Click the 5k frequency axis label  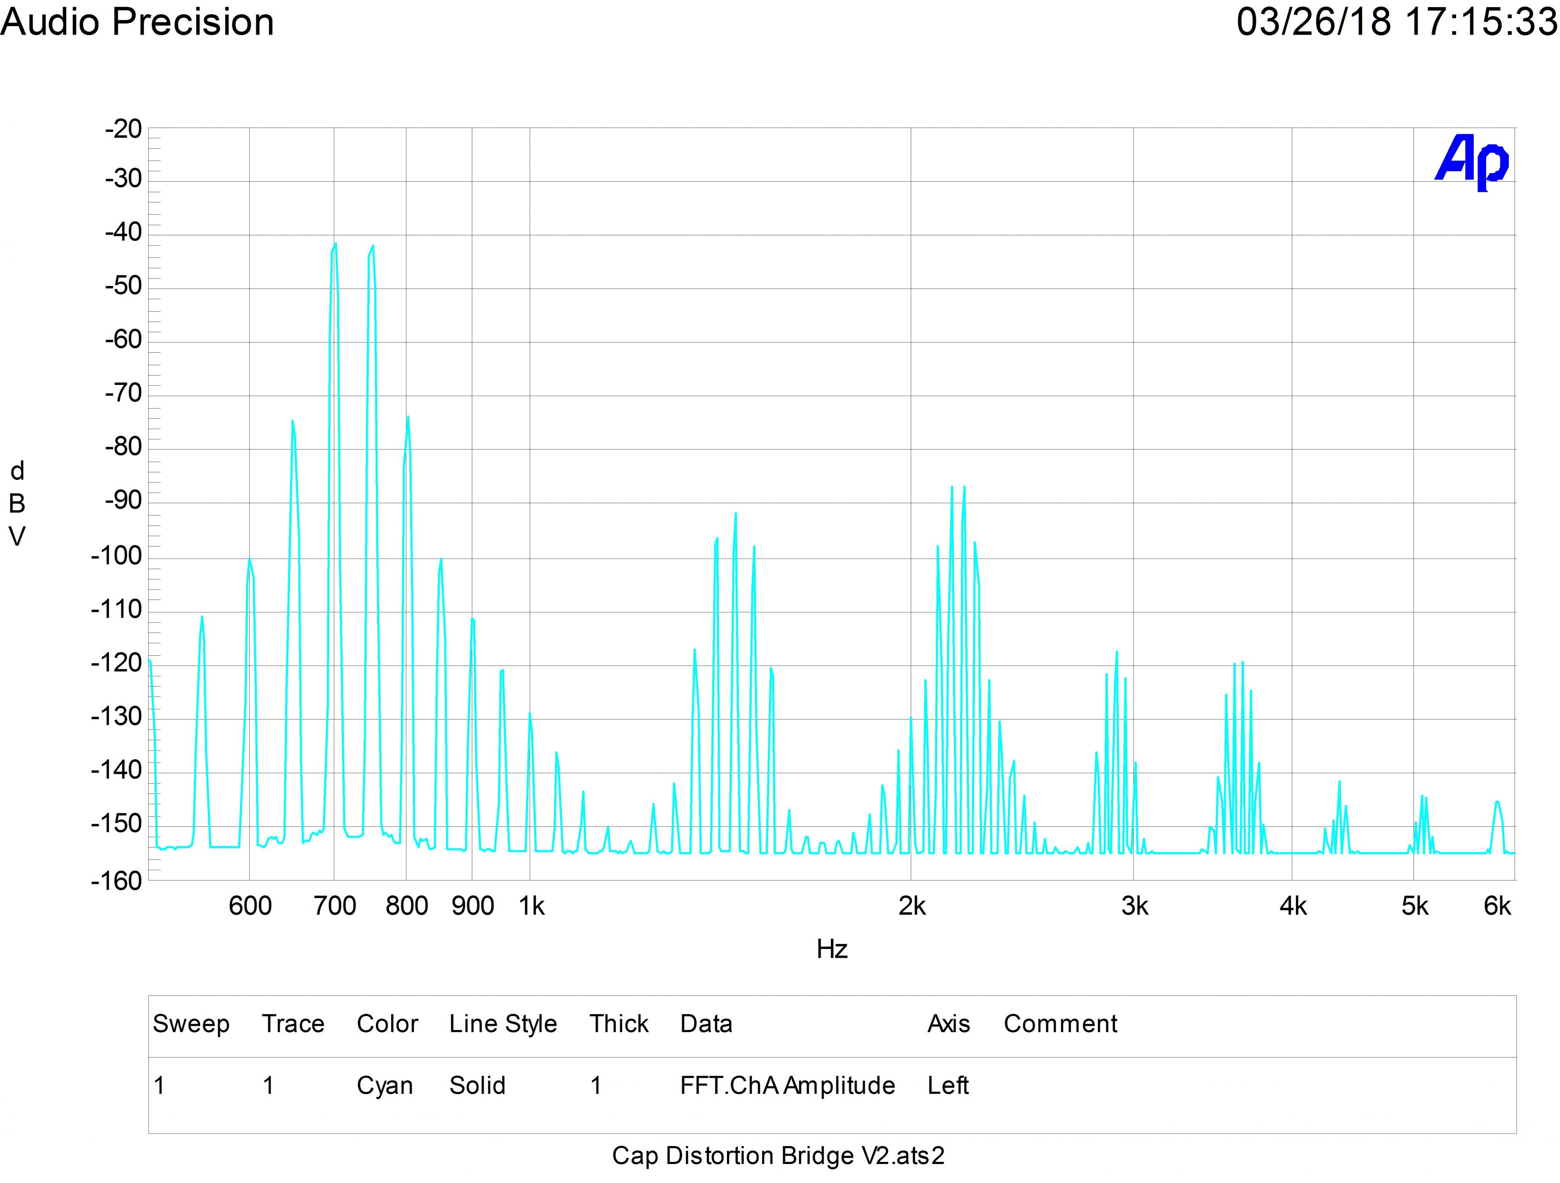1415,906
